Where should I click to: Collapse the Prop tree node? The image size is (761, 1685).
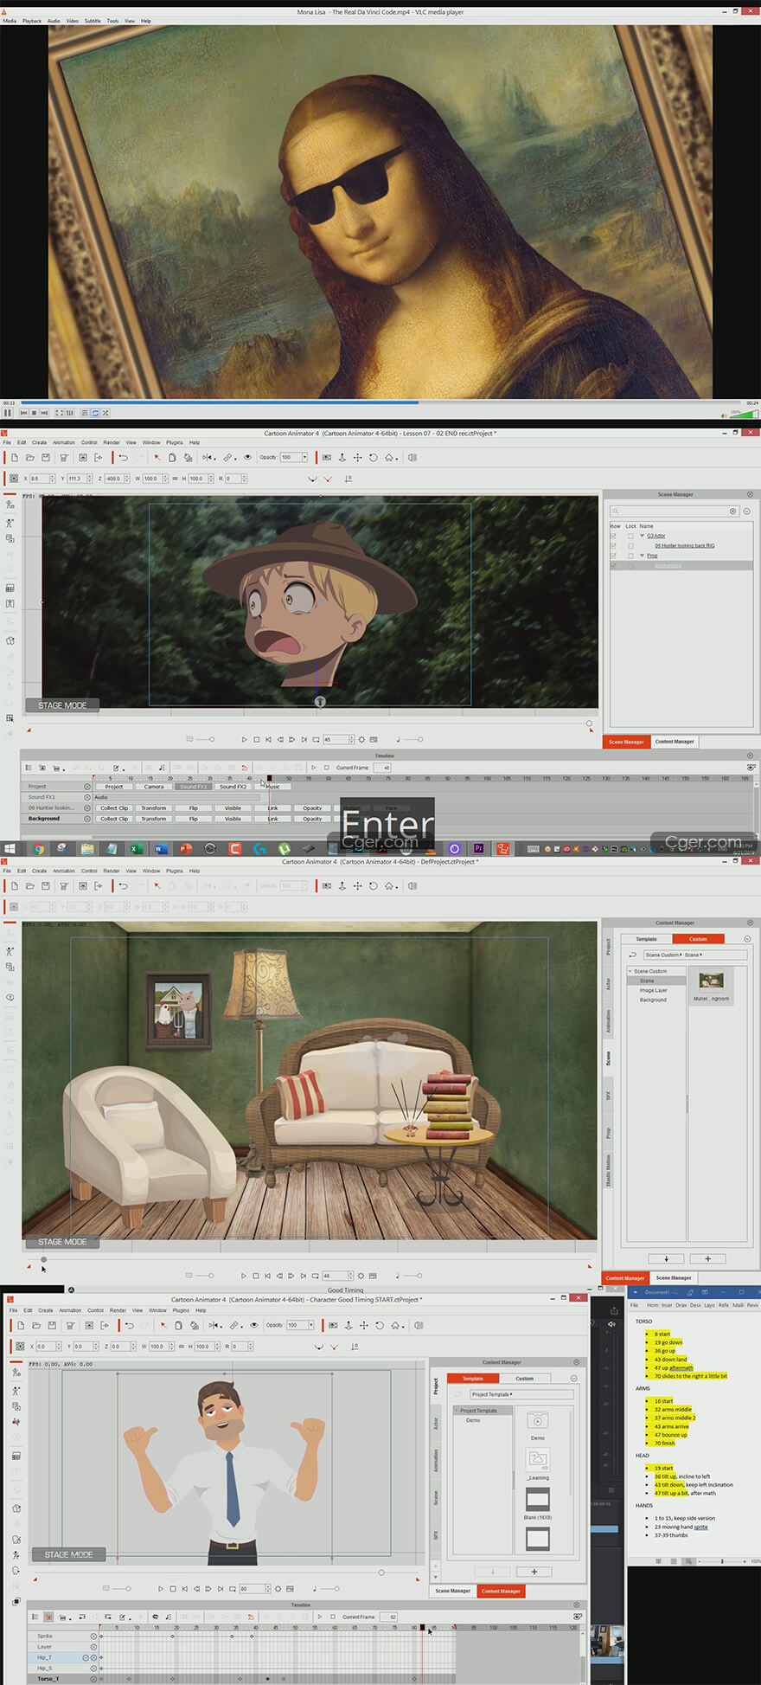pyautogui.click(x=642, y=556)
